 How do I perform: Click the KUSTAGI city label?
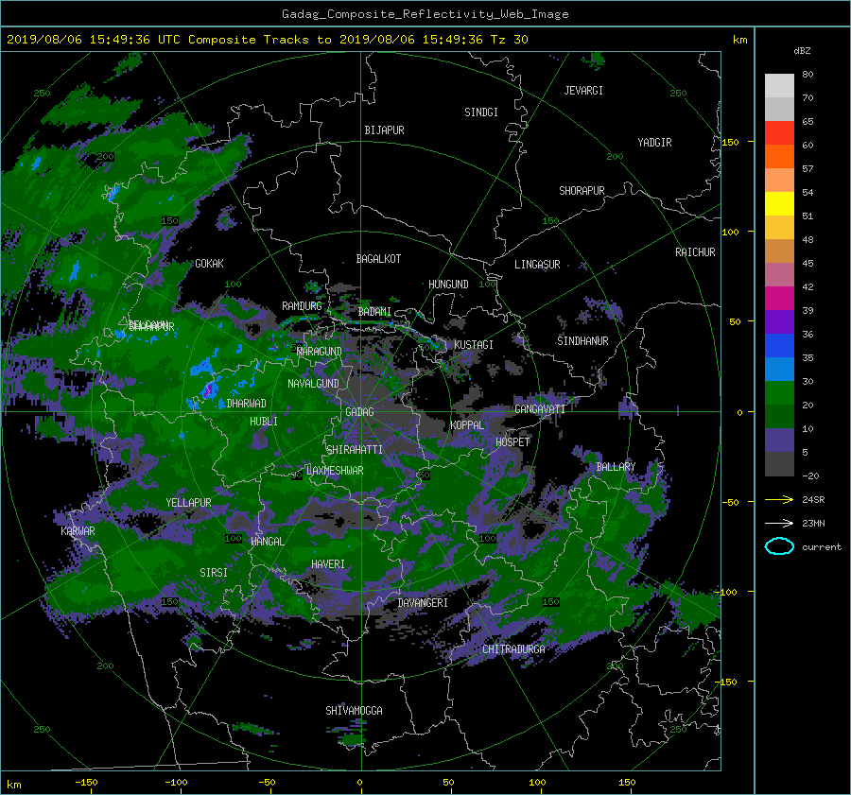[474, 345]
